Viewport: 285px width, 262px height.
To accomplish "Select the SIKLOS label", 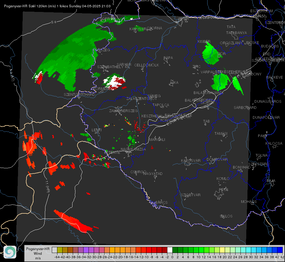I will tap(226, 216).
